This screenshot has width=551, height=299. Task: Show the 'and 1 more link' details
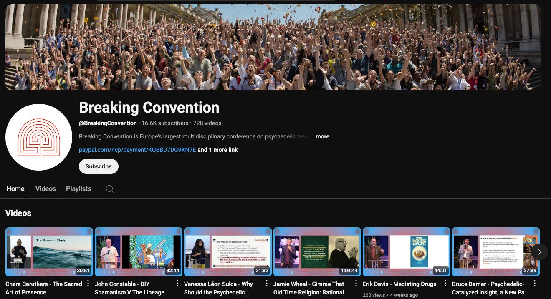(x=217, y=150)
